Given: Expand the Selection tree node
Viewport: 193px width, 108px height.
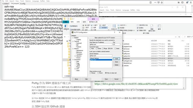Looking at the screenshot, I should pyautogui.click(x=75, y=56).
